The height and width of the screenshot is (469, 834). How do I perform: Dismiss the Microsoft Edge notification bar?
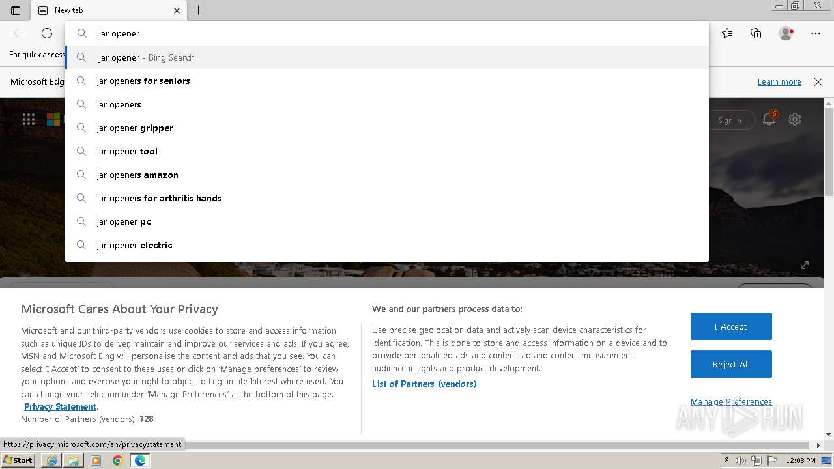[818, 82]
